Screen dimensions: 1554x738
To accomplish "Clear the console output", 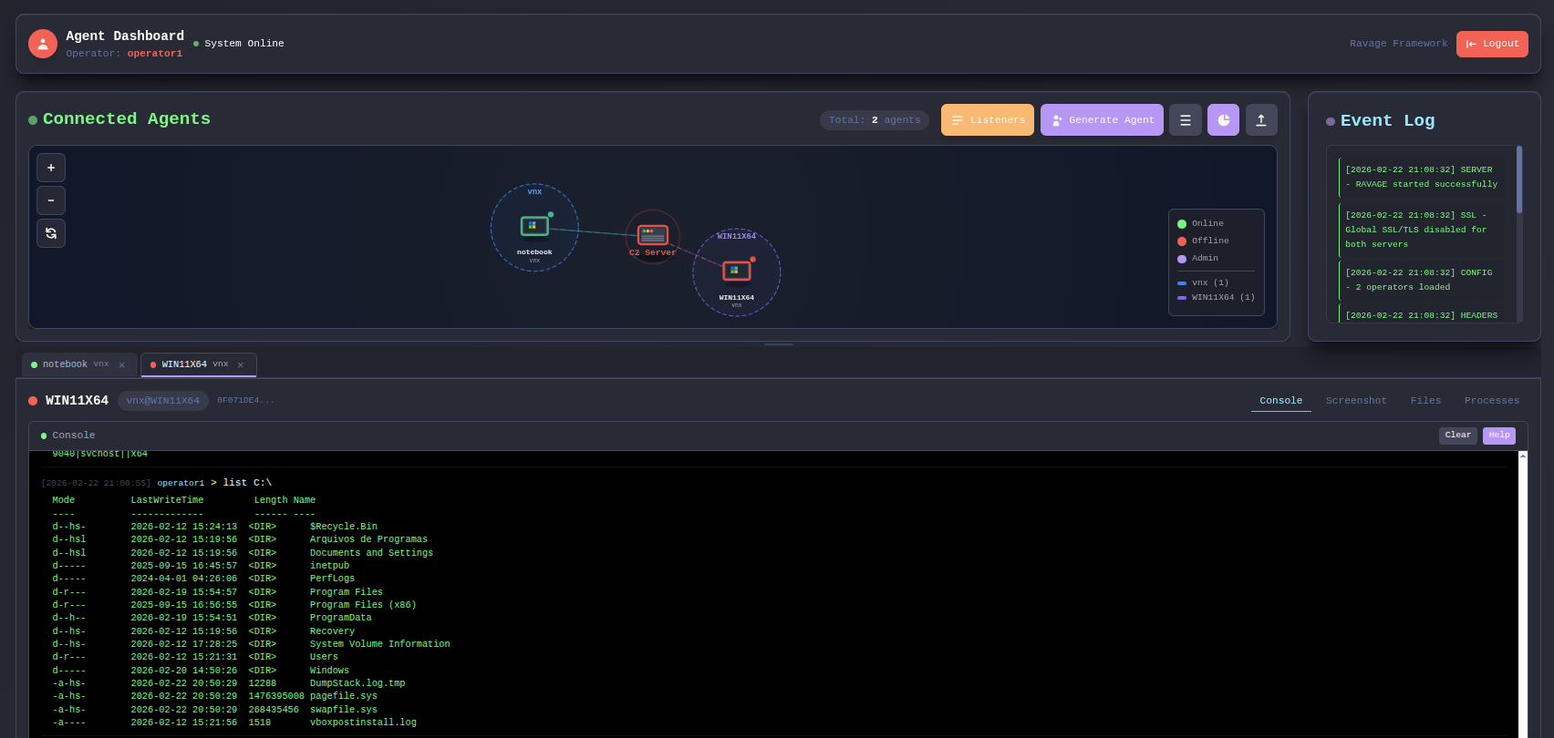I will 1458,436.
